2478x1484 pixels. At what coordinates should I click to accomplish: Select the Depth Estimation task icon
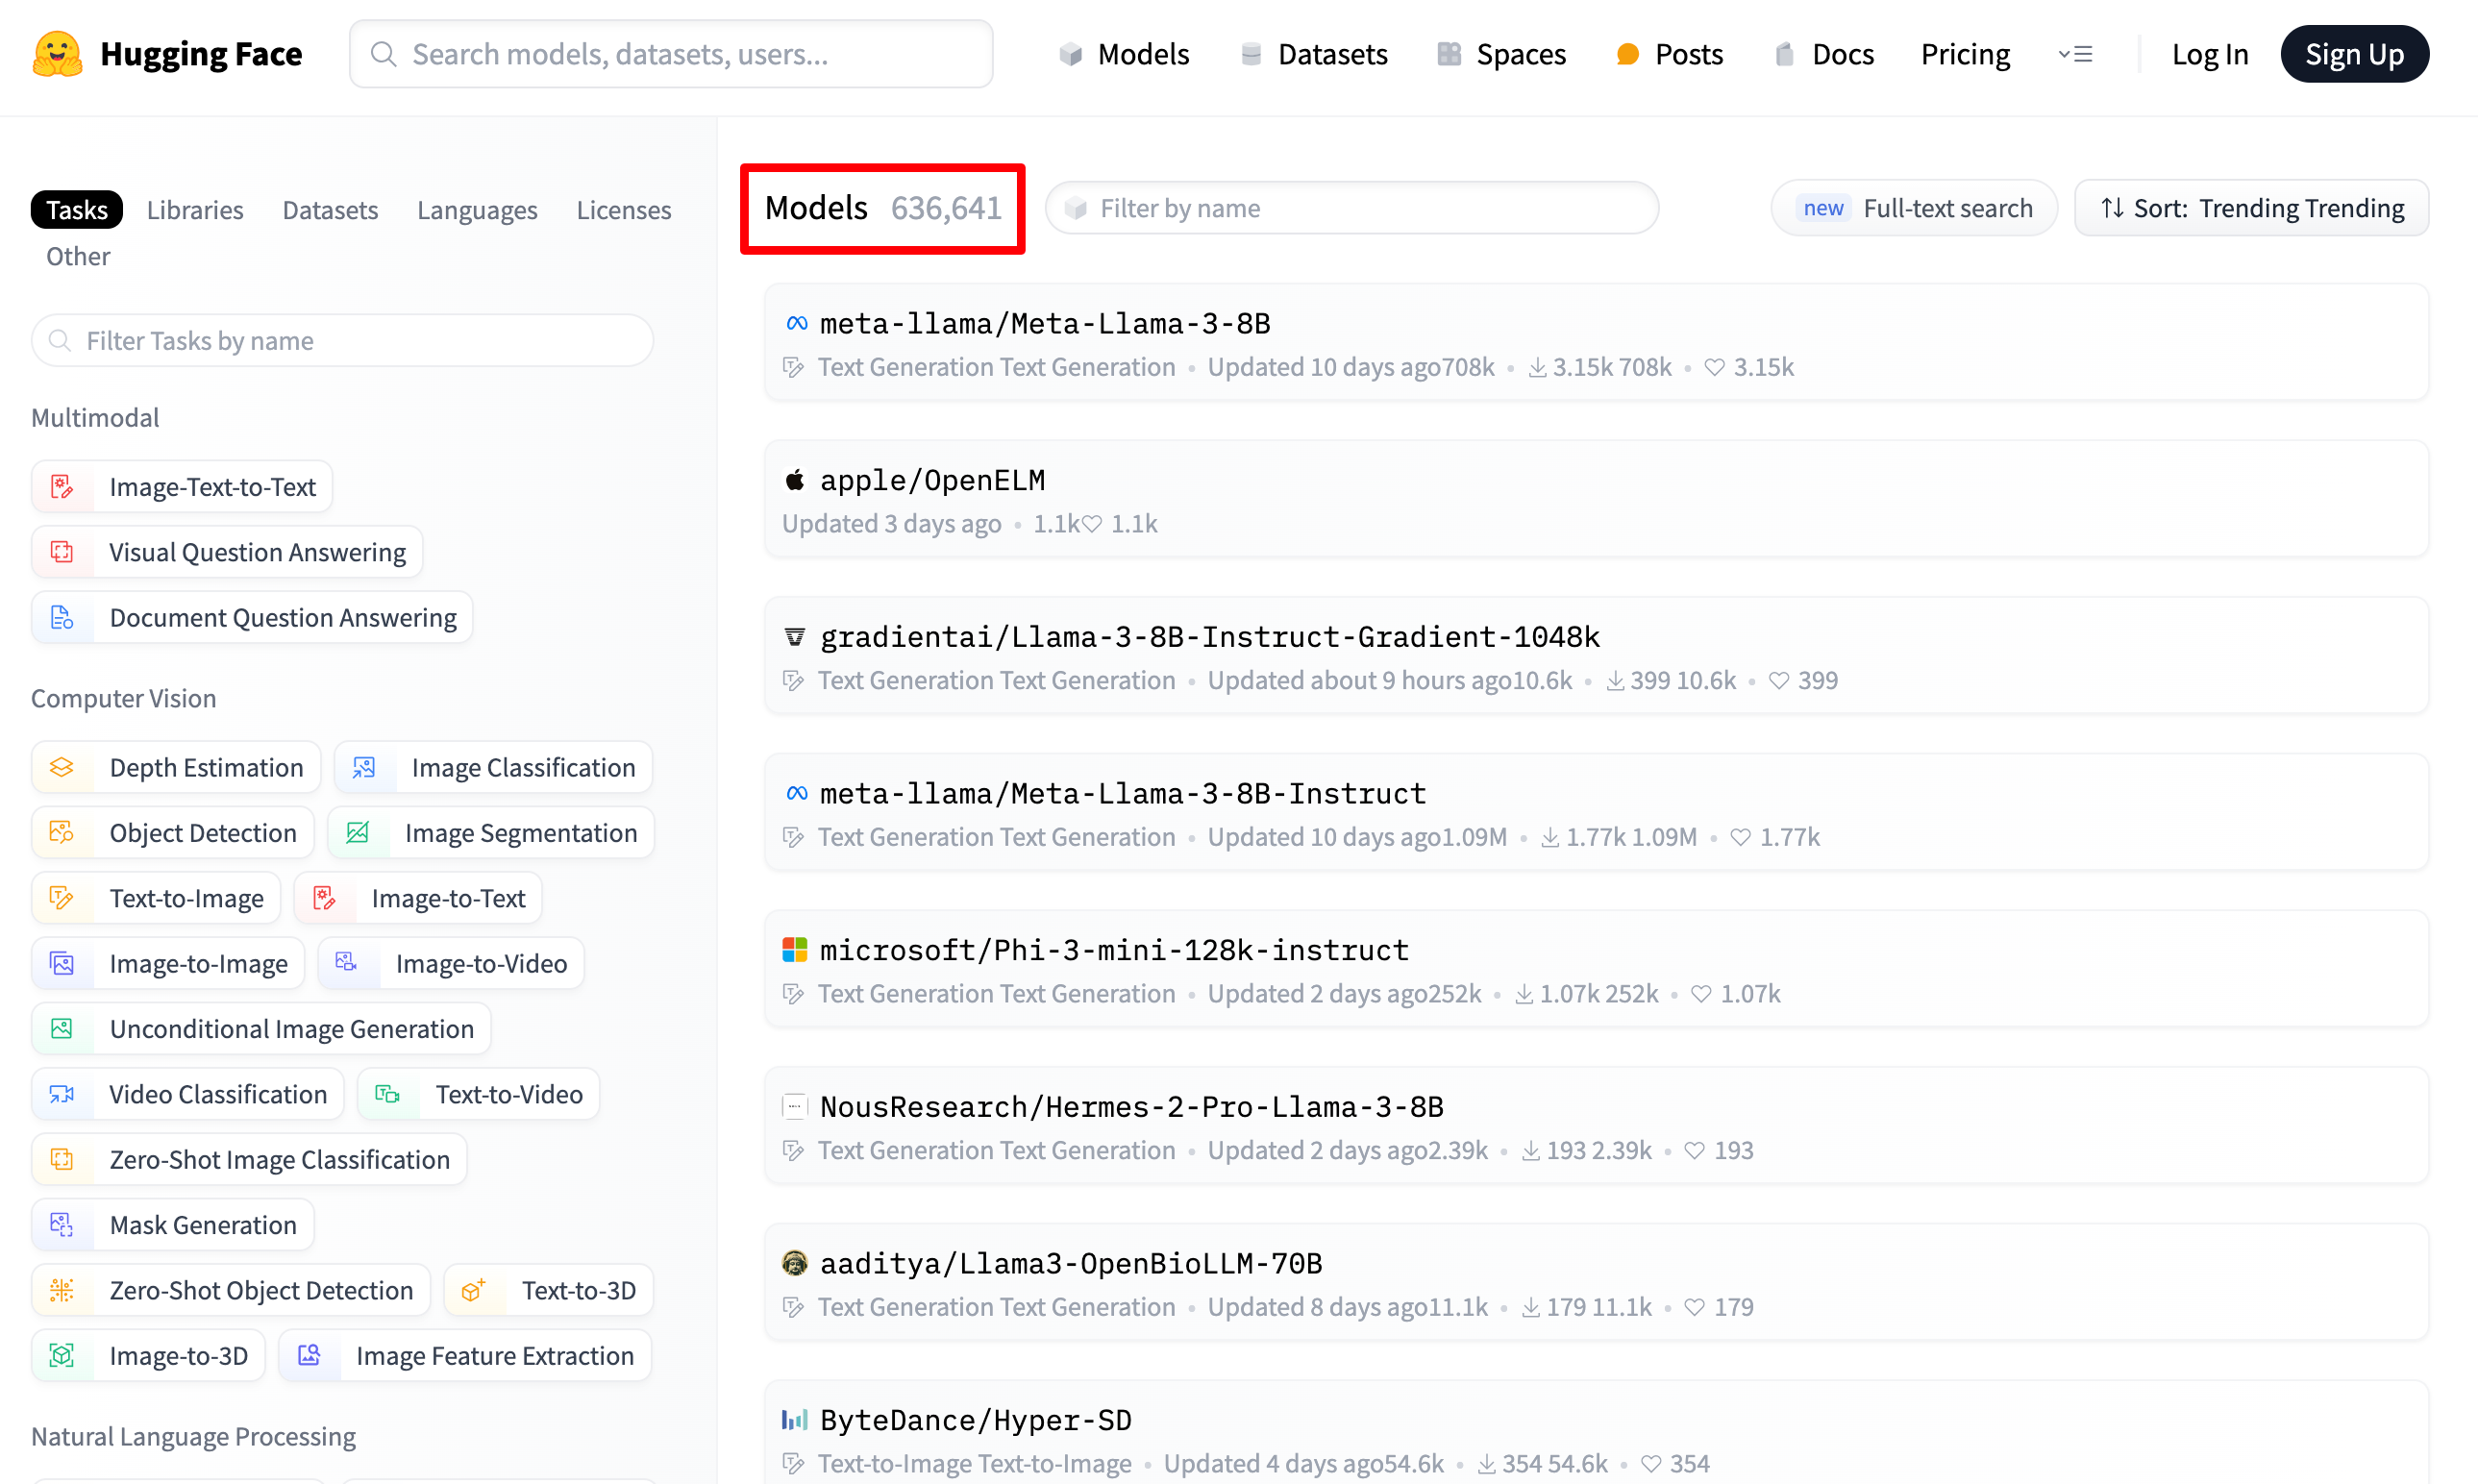point(62,767)
